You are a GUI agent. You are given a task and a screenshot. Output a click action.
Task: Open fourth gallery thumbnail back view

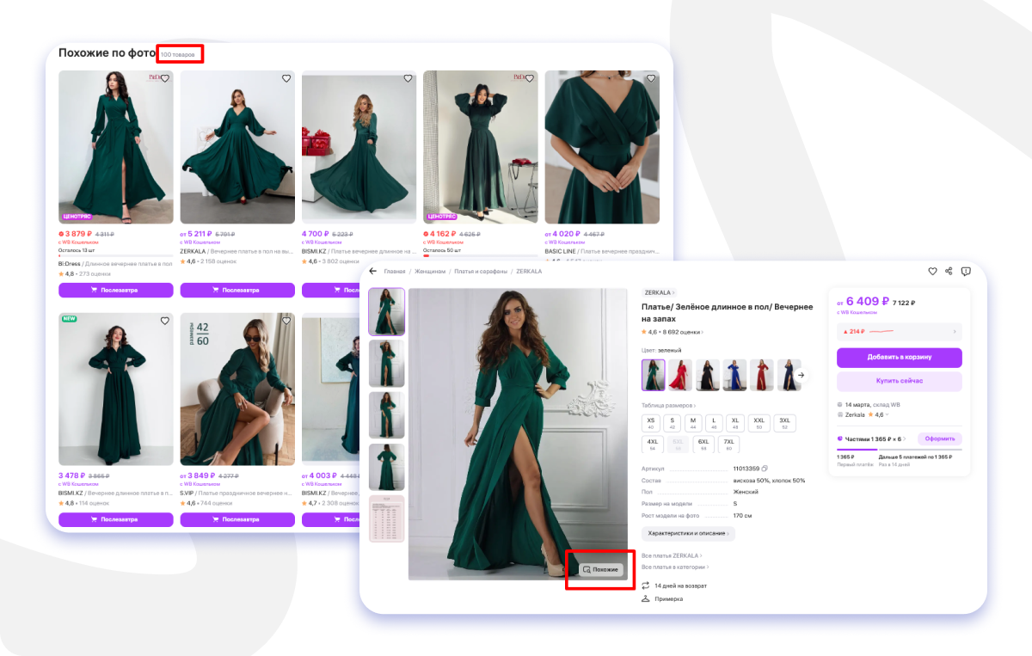pos(386,467)
